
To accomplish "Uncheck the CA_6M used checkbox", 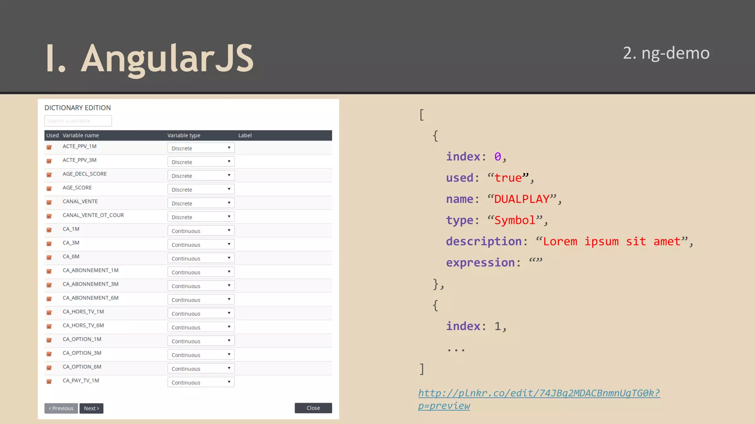I will tap(49, 258).
